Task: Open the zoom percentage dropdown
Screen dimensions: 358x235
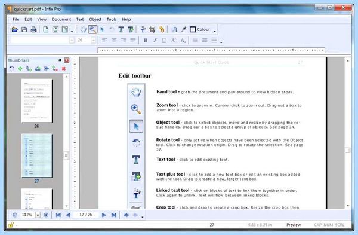Action: point(38,215)
